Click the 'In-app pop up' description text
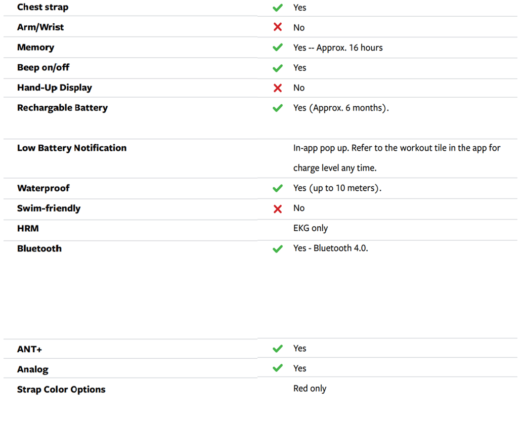This screenshot has height=422, width=522. pyautogui.click(x=397, y=148)
